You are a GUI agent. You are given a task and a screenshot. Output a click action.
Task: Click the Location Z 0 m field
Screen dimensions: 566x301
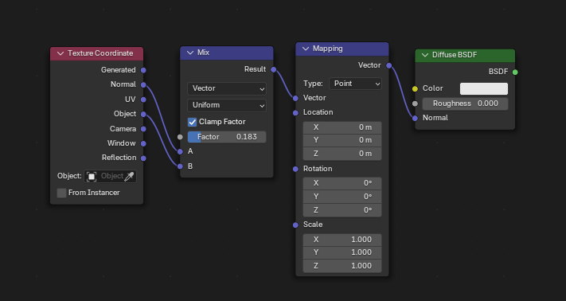342,154
